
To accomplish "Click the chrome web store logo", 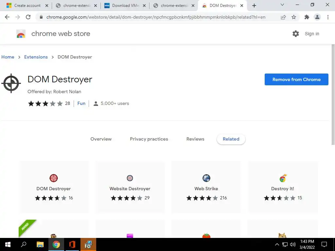I will (x=21, y=34).
